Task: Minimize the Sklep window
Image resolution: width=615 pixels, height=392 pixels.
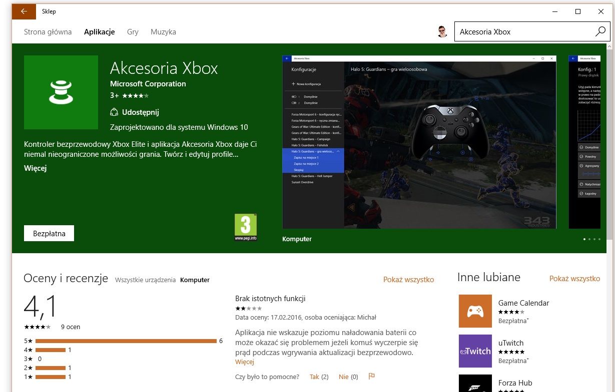Action: point(554,11)
